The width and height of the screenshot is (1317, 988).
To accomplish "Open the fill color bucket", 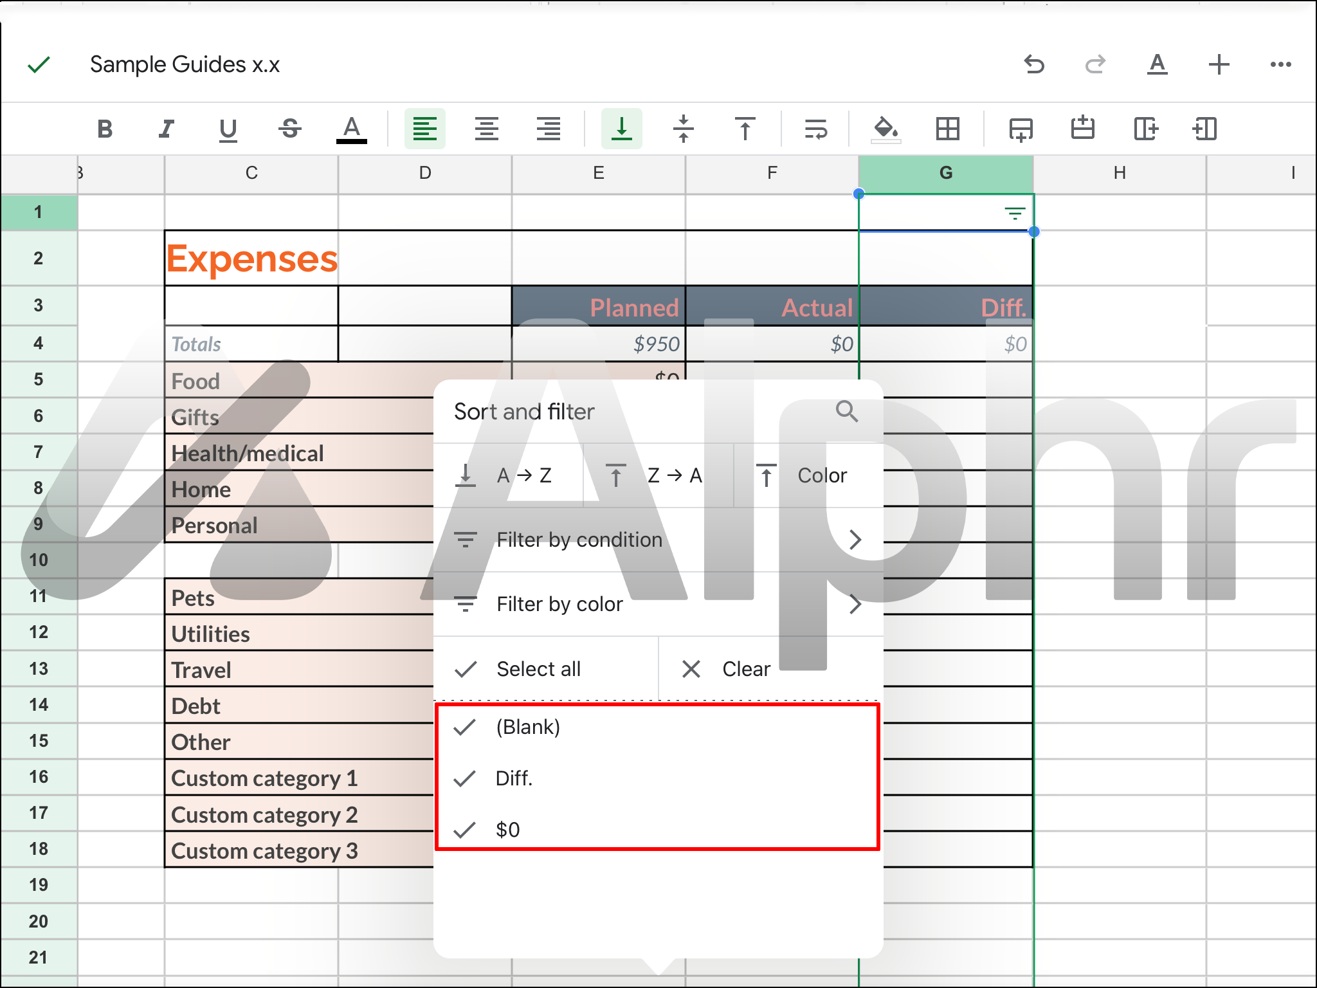I will click(886, 129).
